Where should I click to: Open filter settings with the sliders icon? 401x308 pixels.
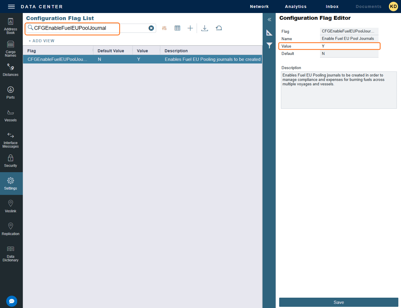[x=164, y=28]
